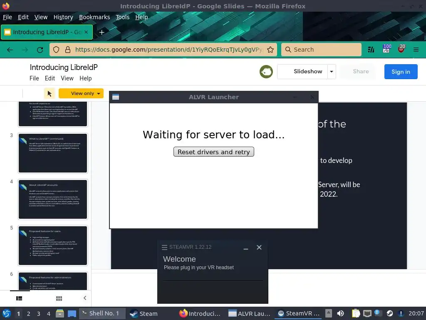The width and height of the screenshot is (426, 320).
Task: Click the extension icon showing 100
Action: point(386,48)
